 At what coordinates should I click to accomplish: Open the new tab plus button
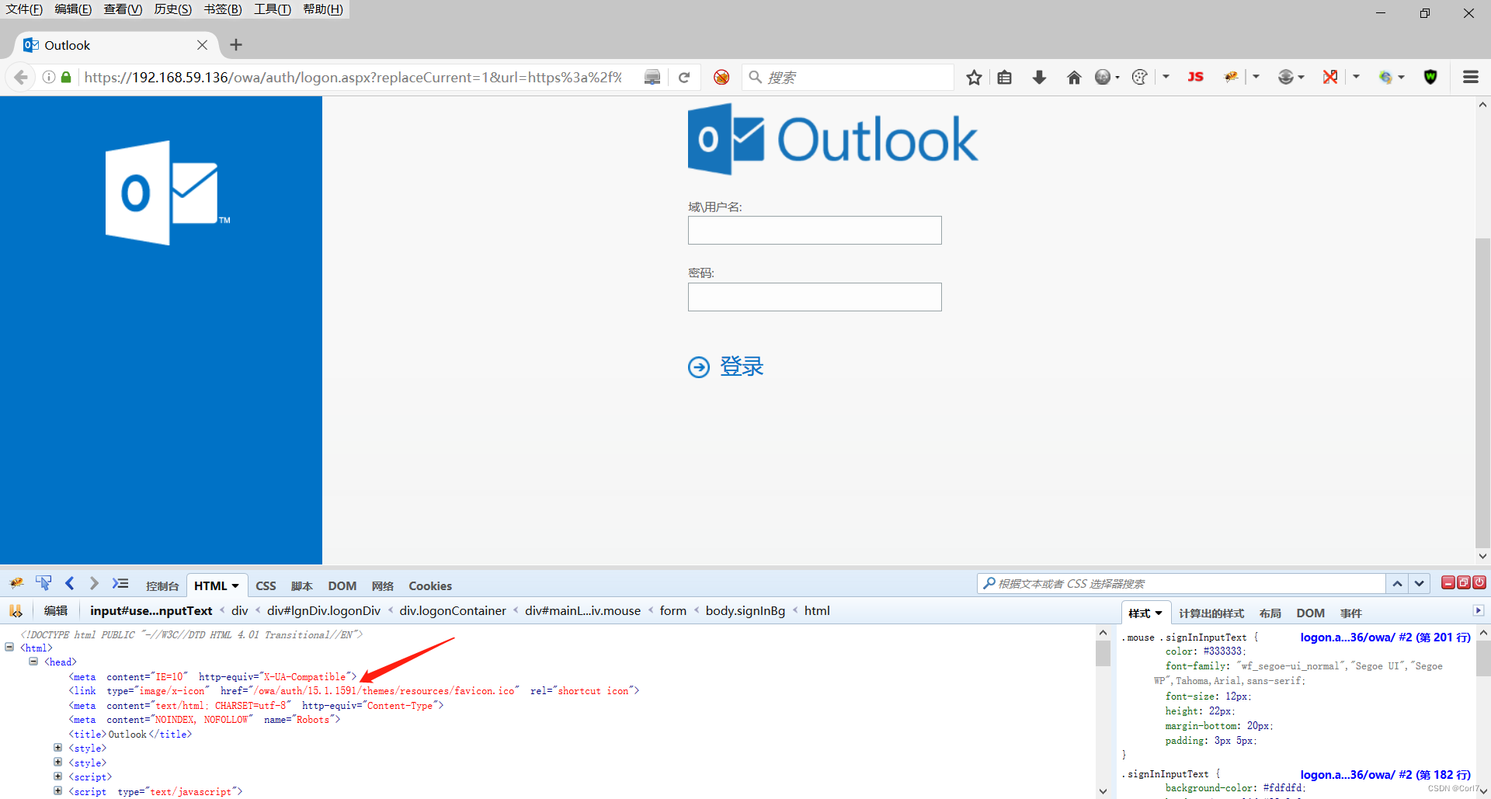(236, 45)
